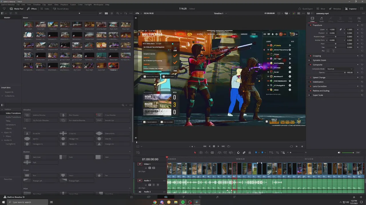Open Google Chrome from the taskbar
Viewport: 366px width, 205px height.
155,202
